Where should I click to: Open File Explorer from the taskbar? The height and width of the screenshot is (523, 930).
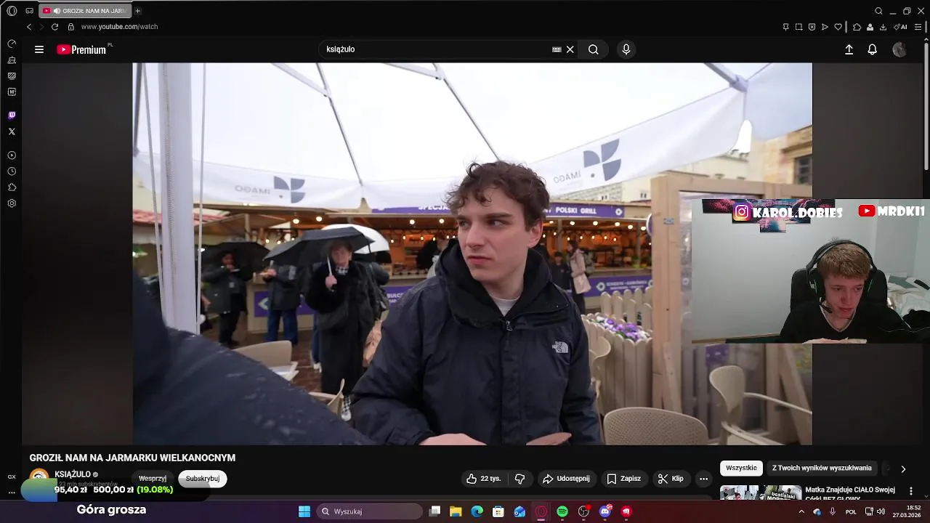tap(456, 511)
